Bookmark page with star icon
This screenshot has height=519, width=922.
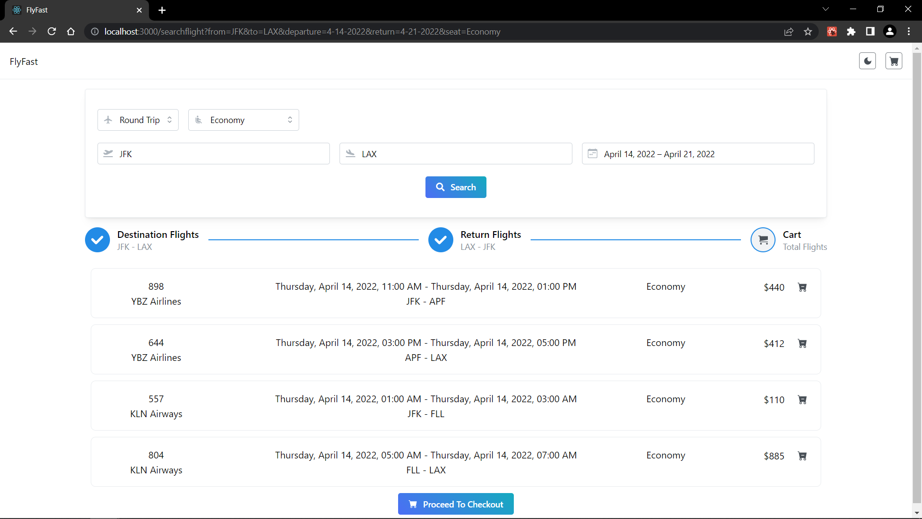(808, 32)
